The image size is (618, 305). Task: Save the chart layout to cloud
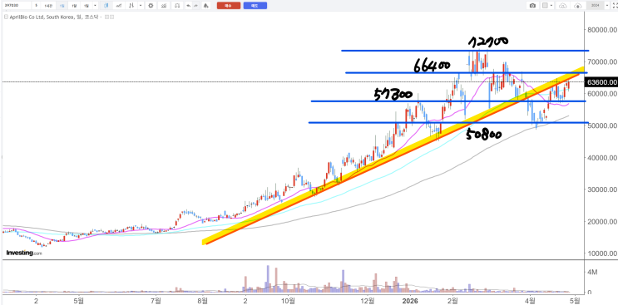(578, 6)
